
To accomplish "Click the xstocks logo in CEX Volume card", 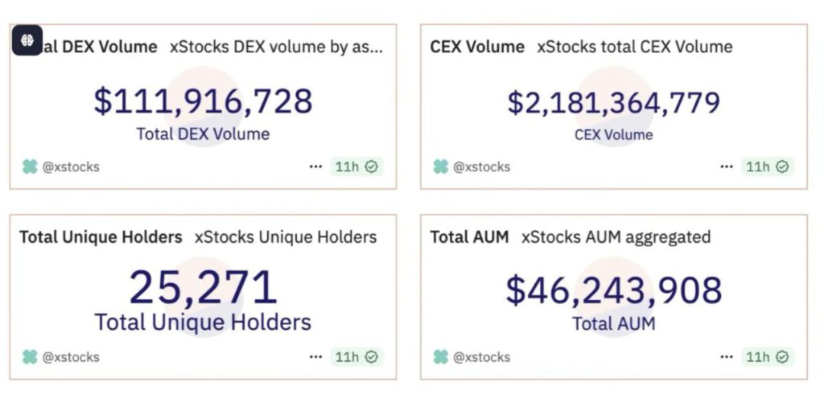I will 441,167.
